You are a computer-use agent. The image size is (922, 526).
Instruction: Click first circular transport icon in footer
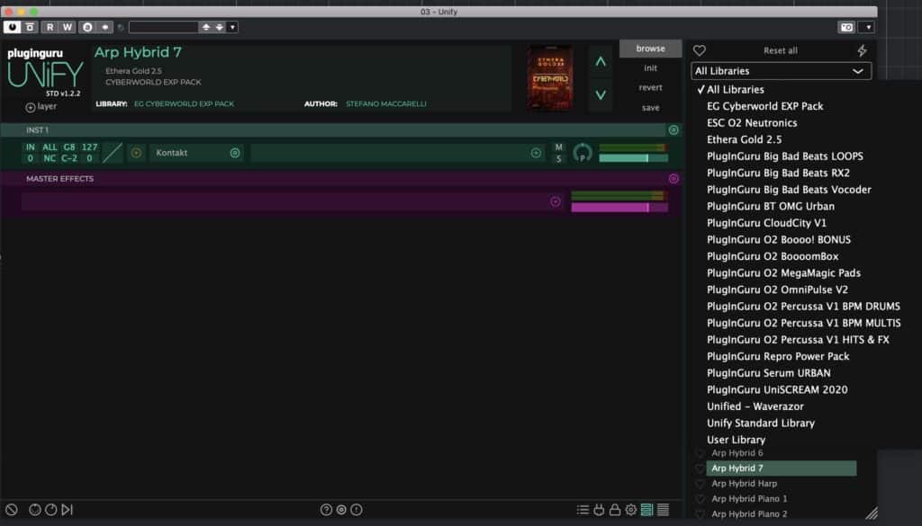pos(35,510)
